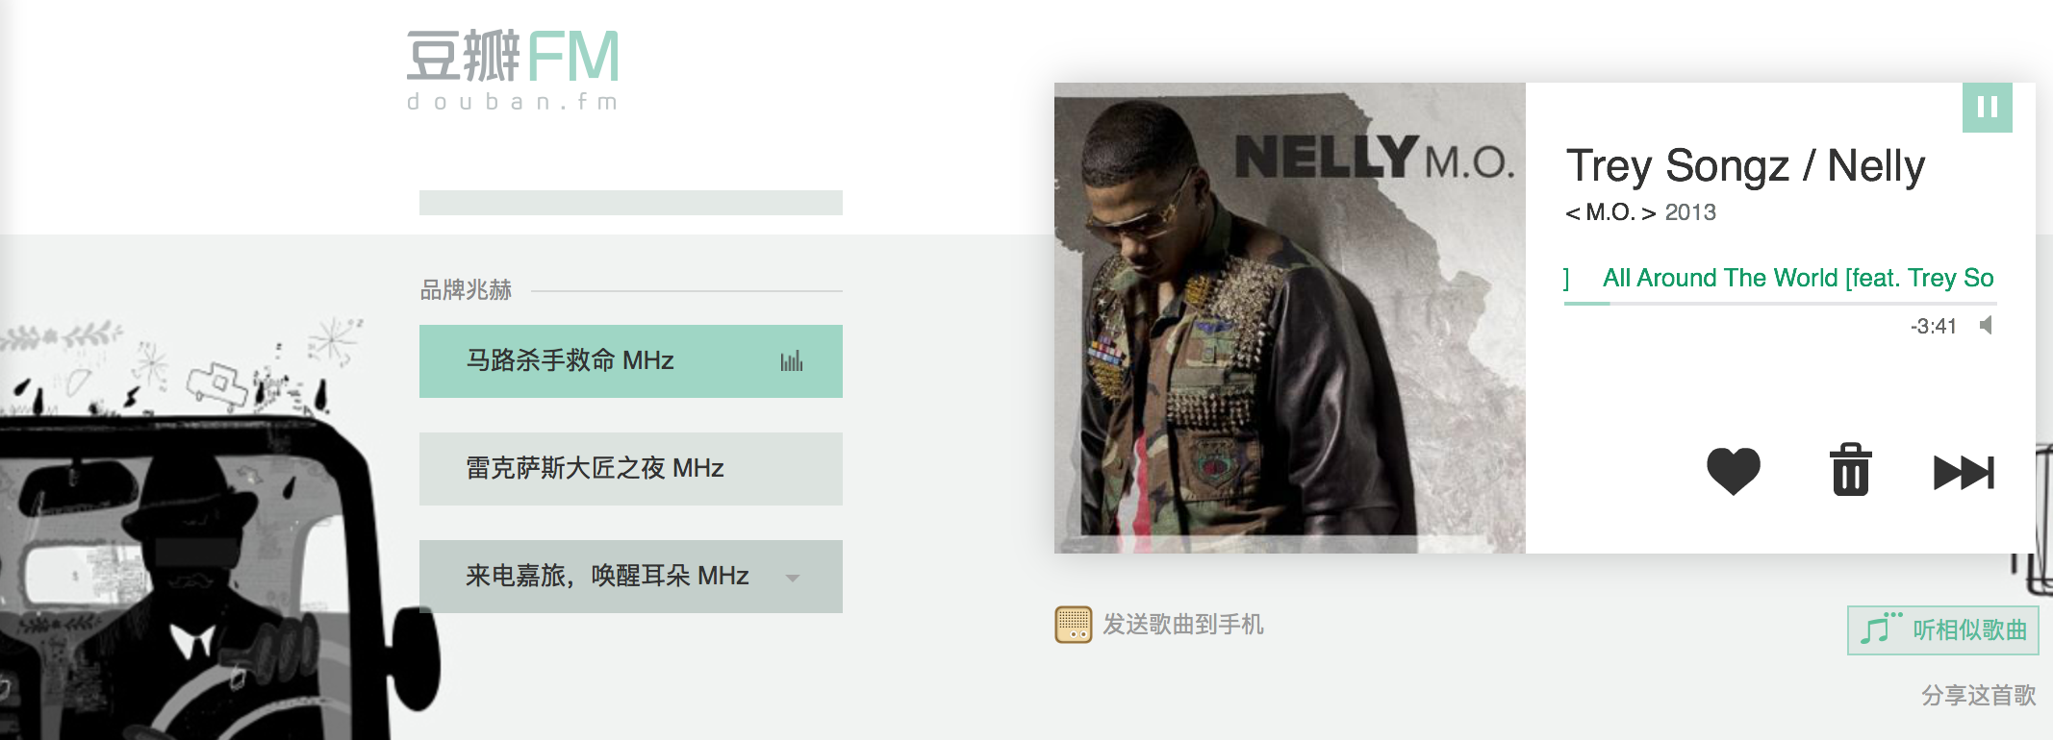Trash this song with the bin icon
Viewport: 2053px width, 740px height.
[1850, 470]
